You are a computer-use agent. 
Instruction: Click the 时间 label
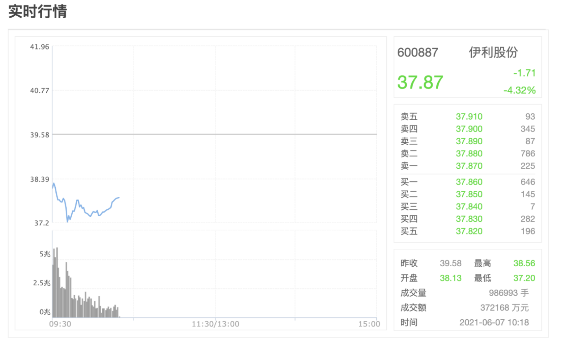point(409,322)
